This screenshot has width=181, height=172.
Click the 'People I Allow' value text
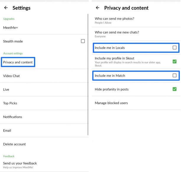103,23
